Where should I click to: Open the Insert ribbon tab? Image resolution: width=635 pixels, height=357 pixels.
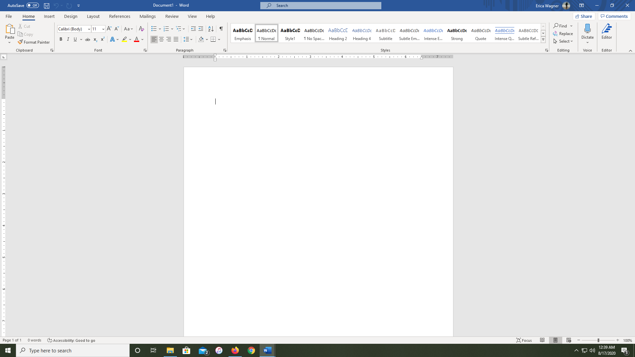point(49,16)
